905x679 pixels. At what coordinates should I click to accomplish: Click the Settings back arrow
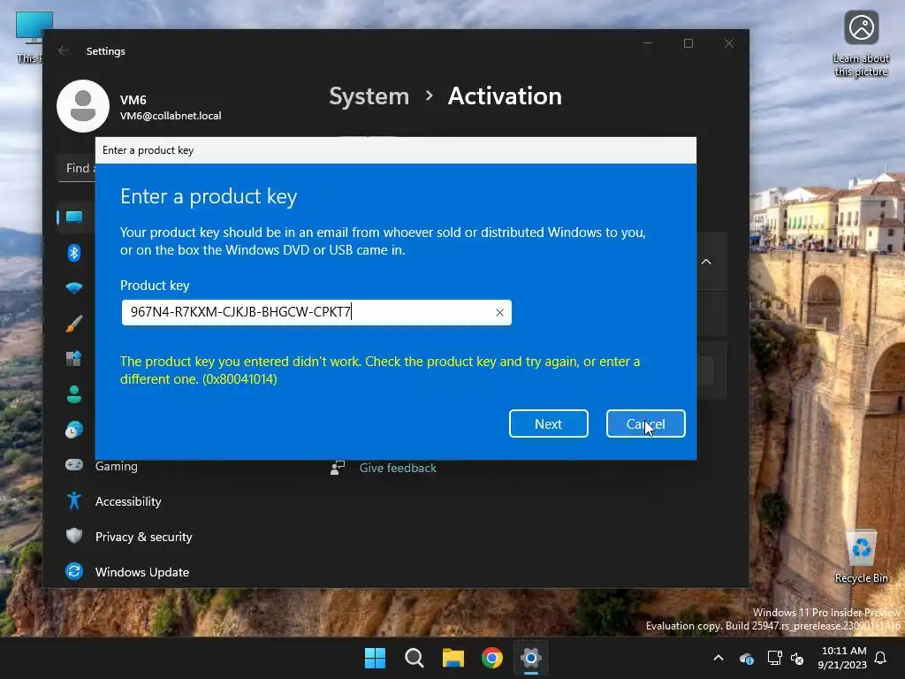coord(64,50)
